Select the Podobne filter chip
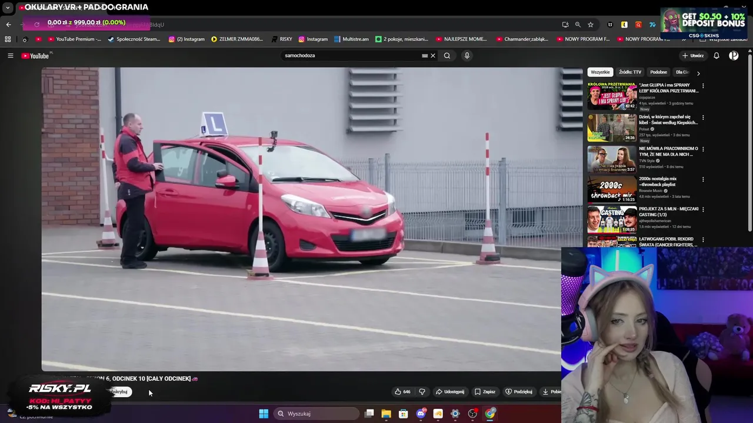Viewport: 753px width, 423px height. [659, 72]
